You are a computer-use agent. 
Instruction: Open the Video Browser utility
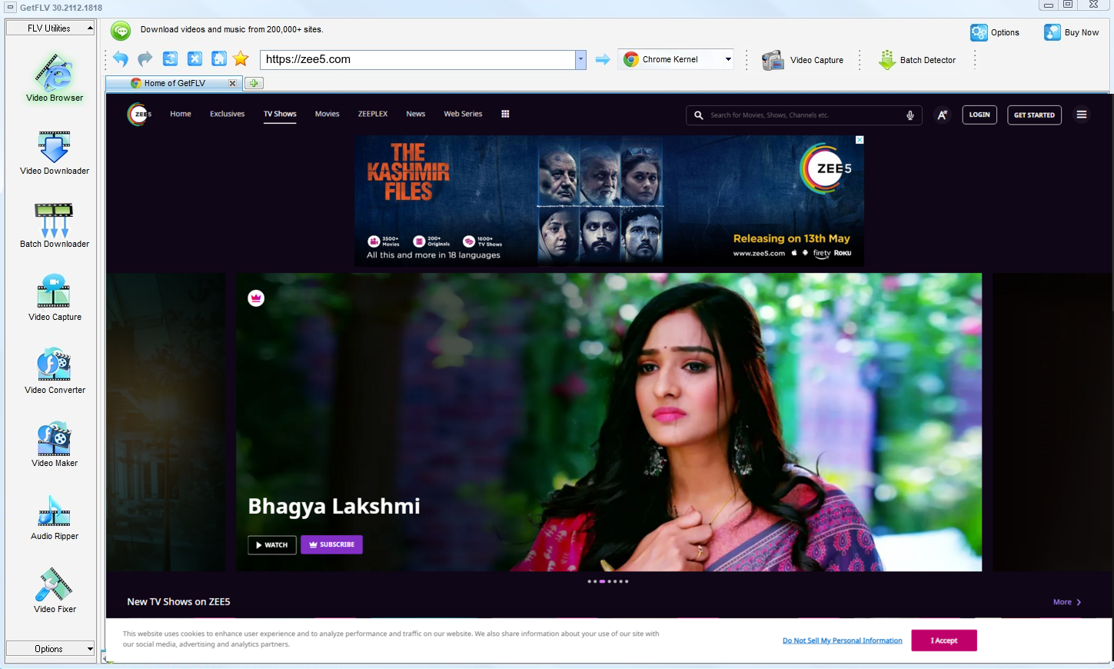coord(55,78)
